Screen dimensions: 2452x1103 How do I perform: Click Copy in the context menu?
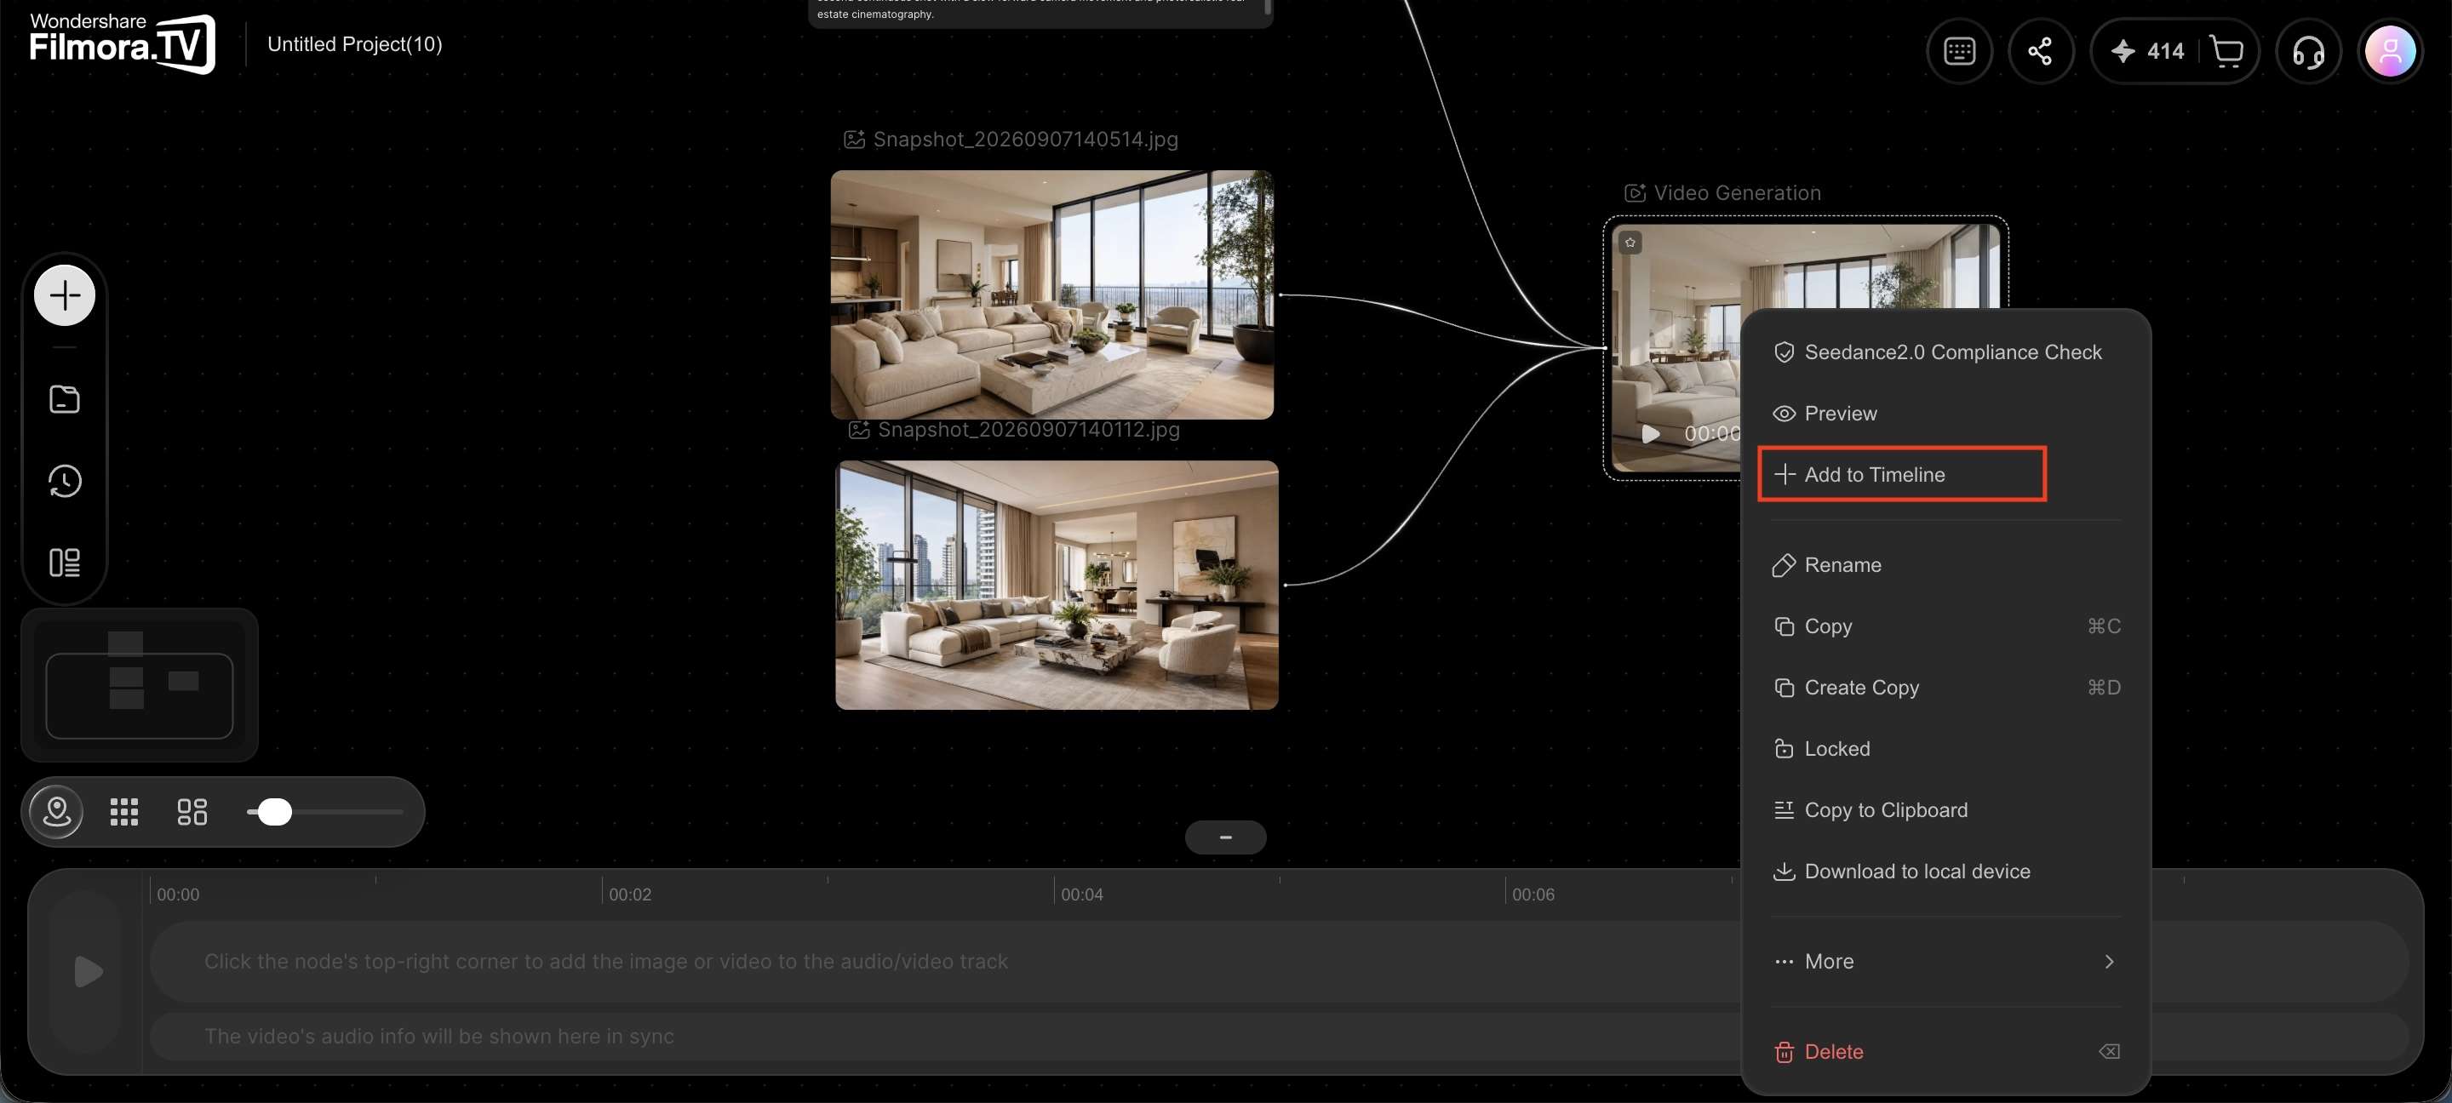click(1946, 626)
